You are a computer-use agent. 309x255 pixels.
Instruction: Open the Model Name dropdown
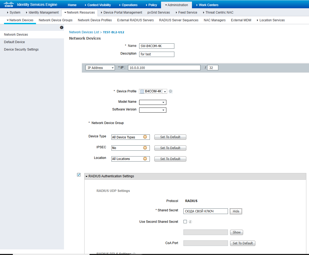pyautogui.click(x=153, y=102)
